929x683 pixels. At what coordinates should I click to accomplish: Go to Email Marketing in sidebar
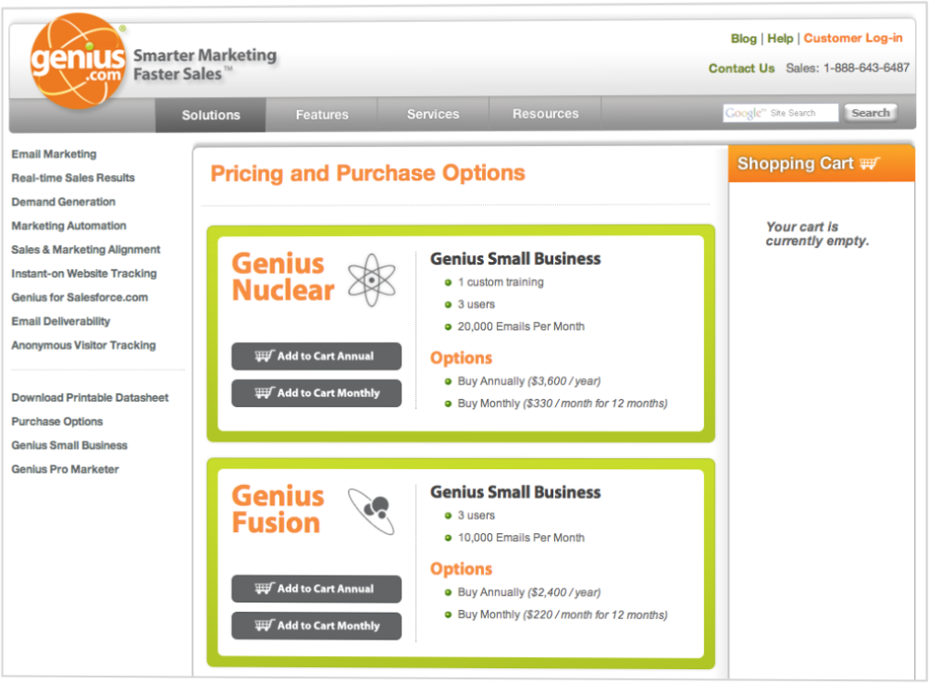pos(54,154)
